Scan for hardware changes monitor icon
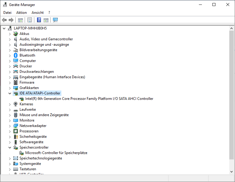Viewport: 235px width, 182px height. point(55,20)
